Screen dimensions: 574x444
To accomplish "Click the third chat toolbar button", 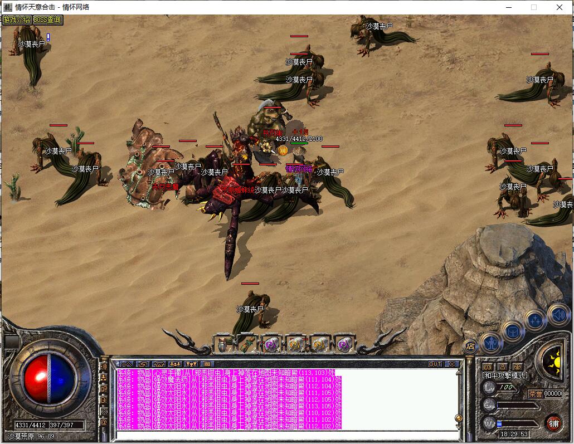I will [x=159, y=364].
